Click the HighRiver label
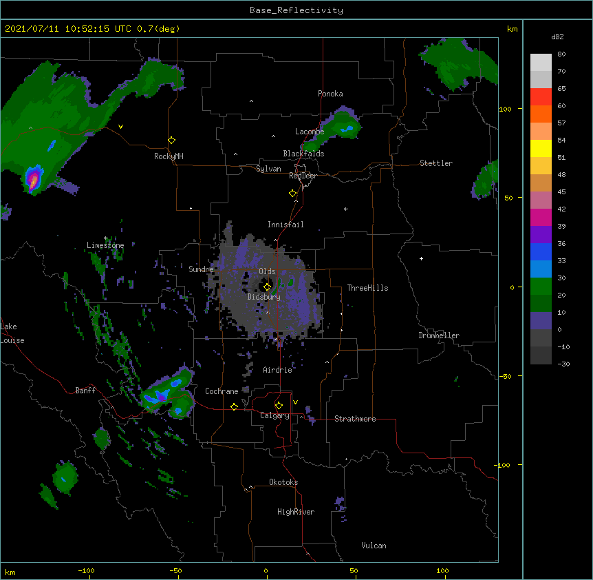The width and height of the screenshot is (593, 580). click(x=296, y=512)
